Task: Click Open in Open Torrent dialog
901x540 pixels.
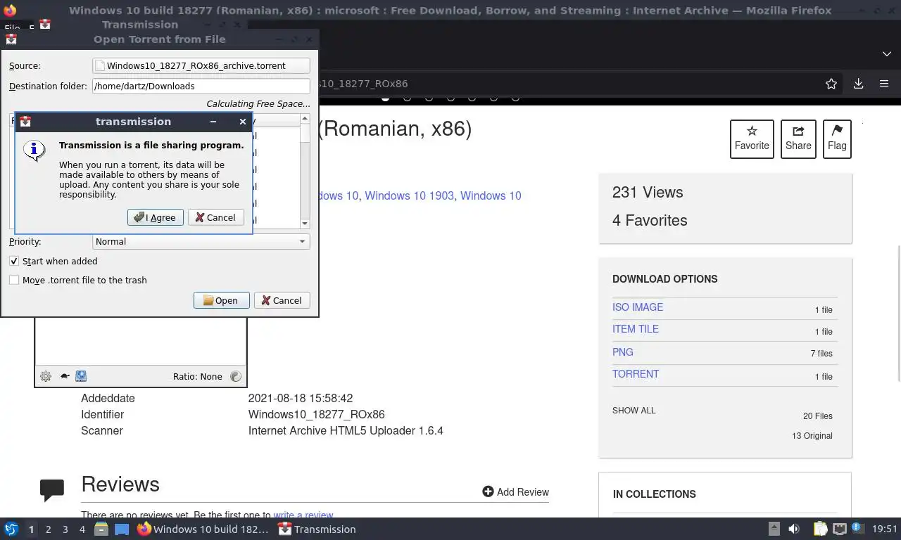Action: tap(221, 300)
